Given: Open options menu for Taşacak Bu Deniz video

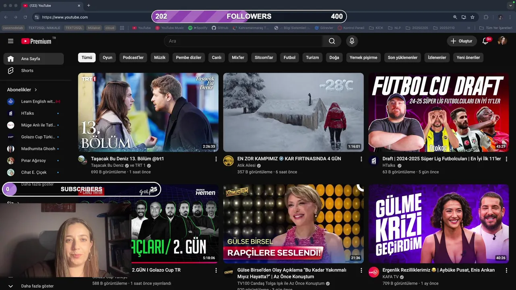Looking at the screenshot, I should 216,159.
